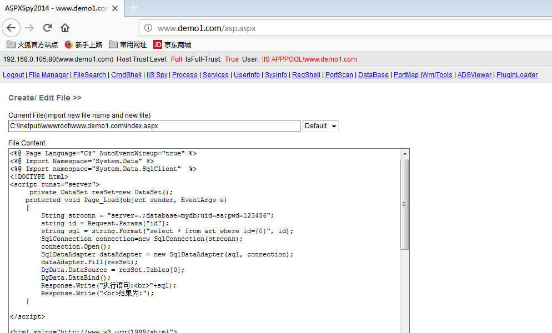Go back with the browser back arrow
This screenshot has height=333, width=552.
11,28
